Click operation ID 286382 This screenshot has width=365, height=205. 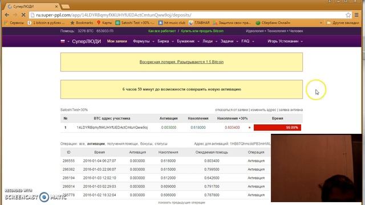[x=68, y=170]
